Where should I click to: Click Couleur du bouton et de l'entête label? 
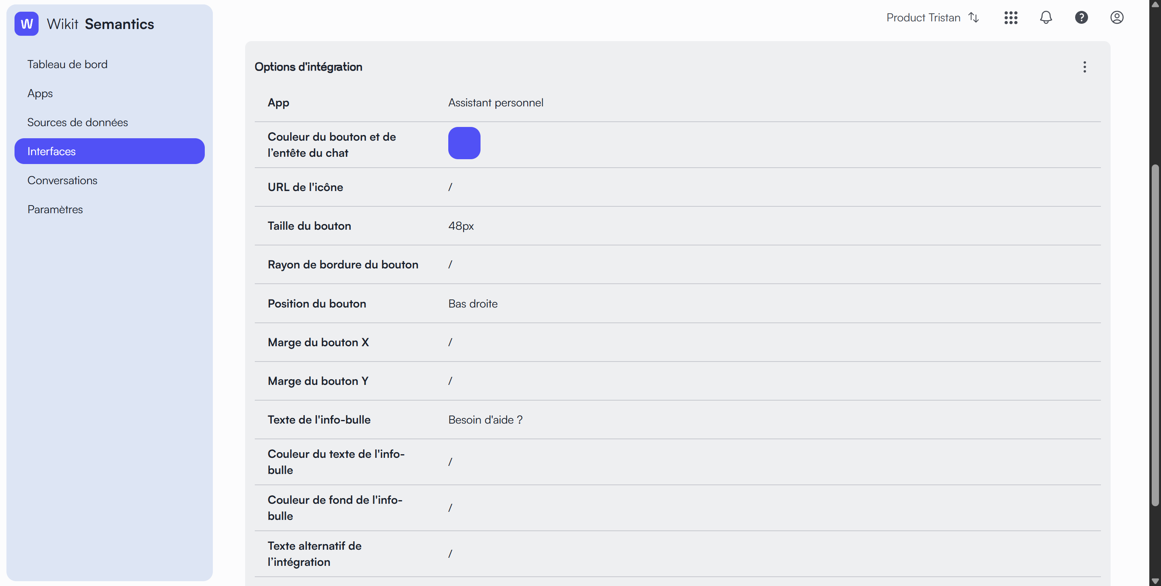tap(331, 145)
